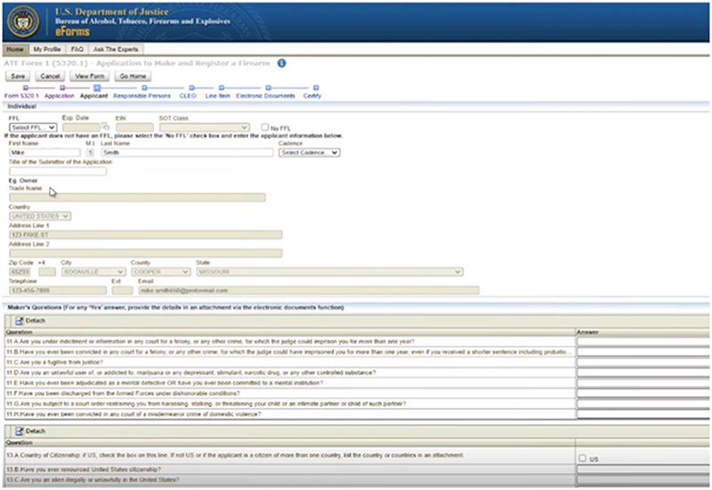Viewport: 712px width, 490px height.
Task: Click the second Detach icon above citizenship questions
Action: pos(20,431)
